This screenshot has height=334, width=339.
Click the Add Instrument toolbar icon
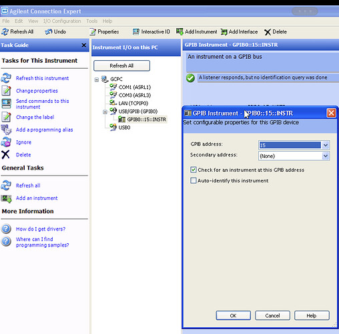click(x=180, y=31)
